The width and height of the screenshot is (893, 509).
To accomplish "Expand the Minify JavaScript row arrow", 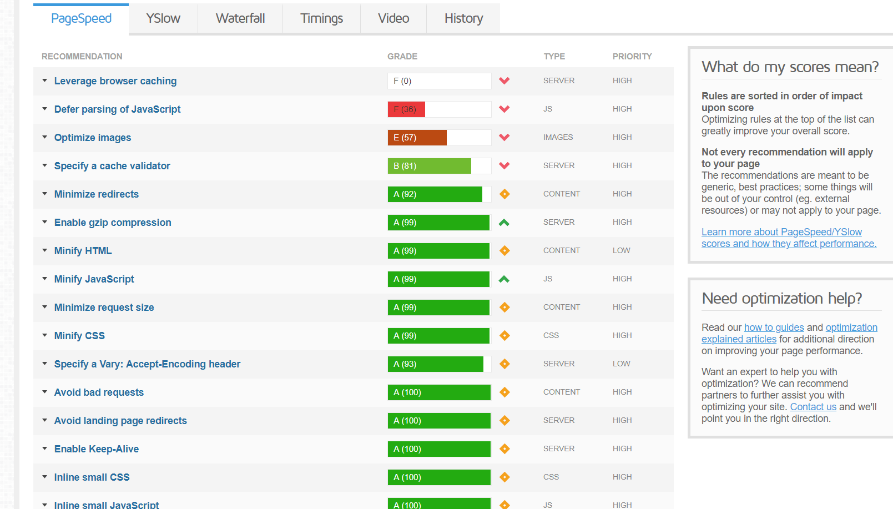I will click(x=45, y=279).
